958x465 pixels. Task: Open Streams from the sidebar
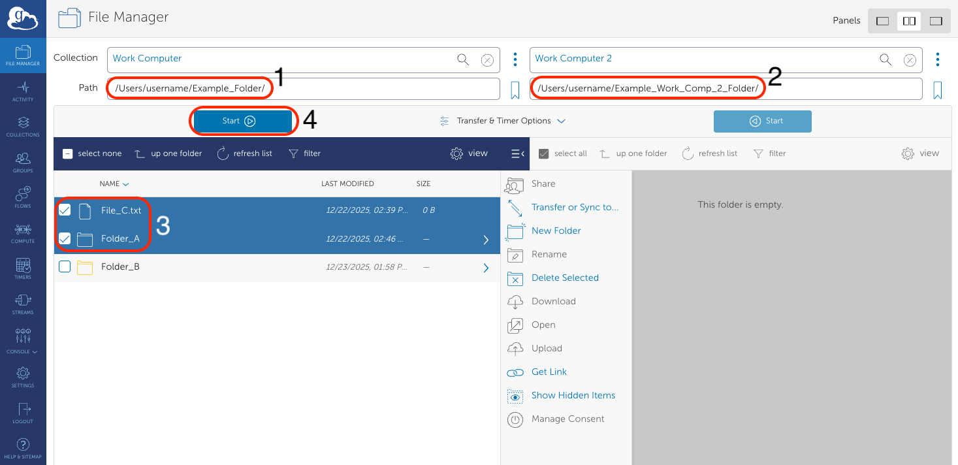click(x=23, y=303)
